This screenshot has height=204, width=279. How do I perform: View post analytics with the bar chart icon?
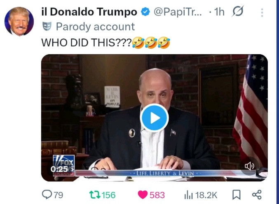pos(189,195)
